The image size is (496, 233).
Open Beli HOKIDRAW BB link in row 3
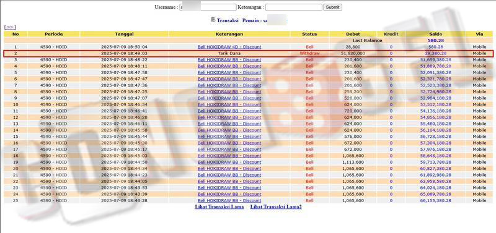[229, 59]
